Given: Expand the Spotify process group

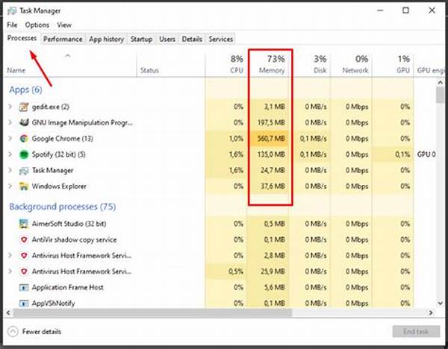Looking at the screenshot, I should click(x=10, y=154).
